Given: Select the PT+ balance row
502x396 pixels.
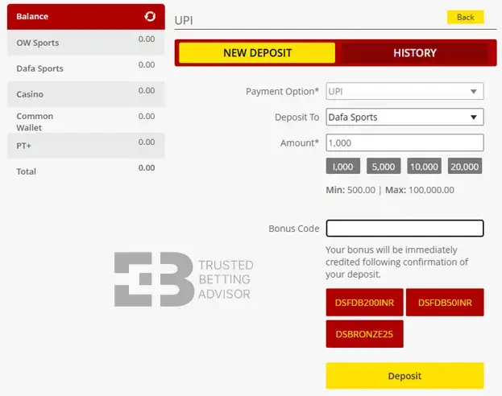Looking at the screenshot, I should (x=85, y=146).
